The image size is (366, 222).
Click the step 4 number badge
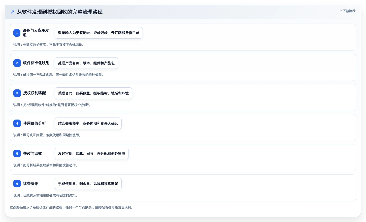click(x=17, y=123)
